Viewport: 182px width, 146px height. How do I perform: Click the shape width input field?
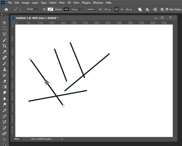click(108, 9)
